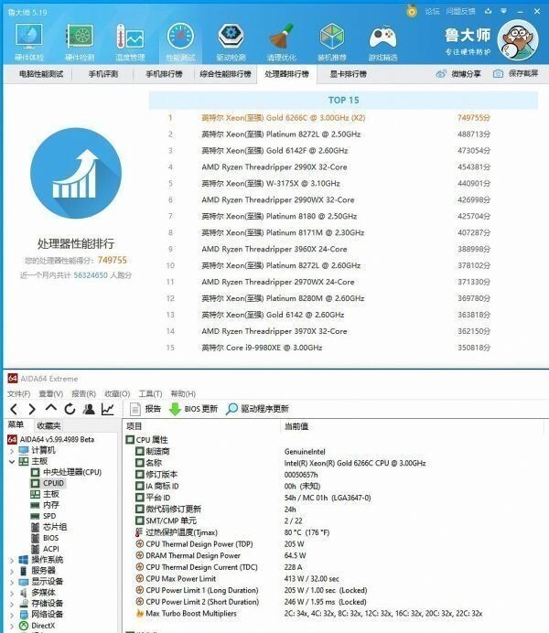Click AIDA64 Forward arrow
549x633 pixels.
(32, 409)
